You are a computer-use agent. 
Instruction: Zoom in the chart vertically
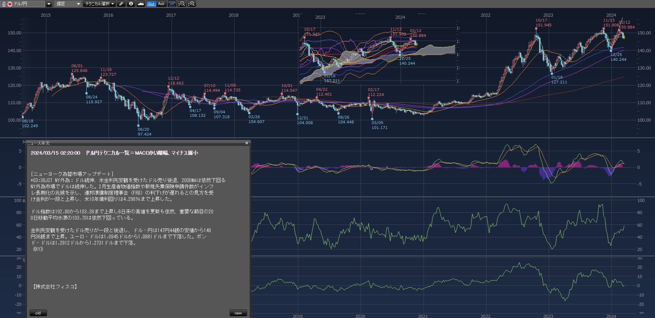tap(191, 4)
